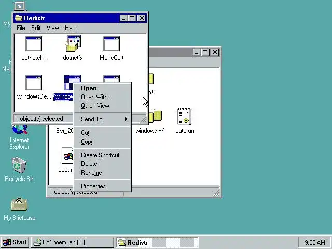Click the windows folder label in back window
Viewport: 332px width, 249px height.
tap(146, 131)
